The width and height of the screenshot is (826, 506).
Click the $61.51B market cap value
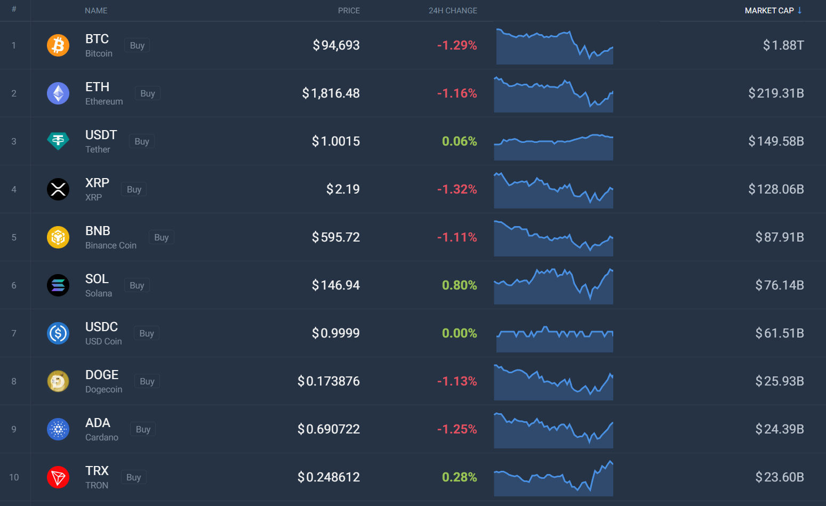(x=780, y=333)
